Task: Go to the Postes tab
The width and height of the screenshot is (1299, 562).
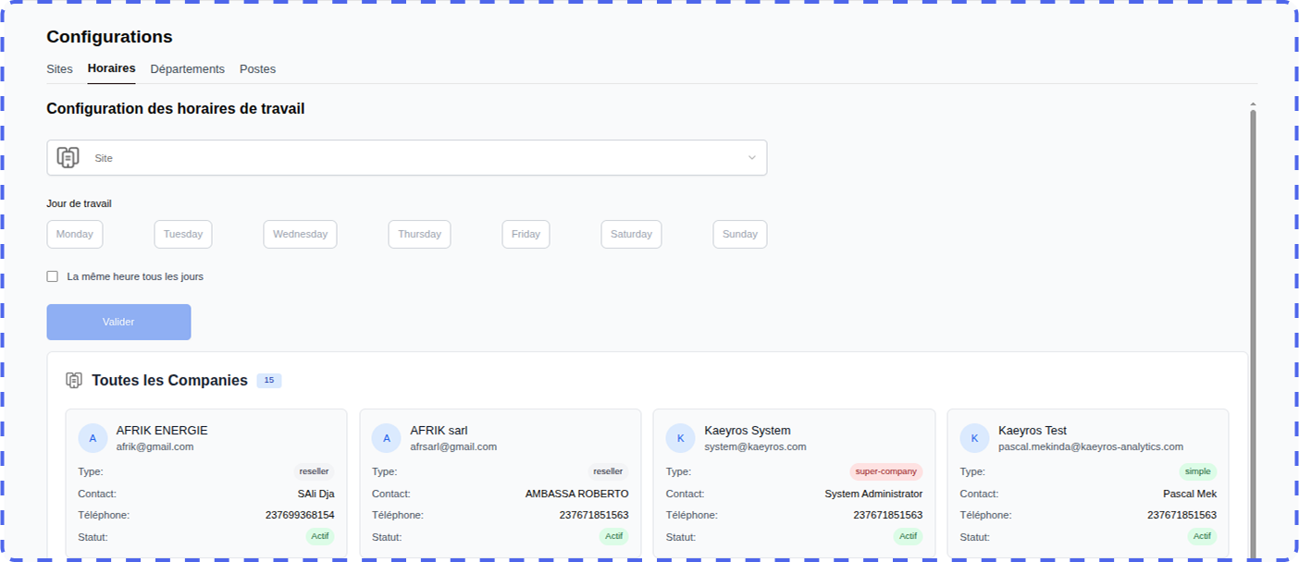Action: tap(257, 69)
